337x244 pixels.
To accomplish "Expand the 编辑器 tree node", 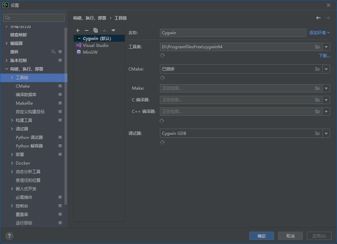I will 7,43.
